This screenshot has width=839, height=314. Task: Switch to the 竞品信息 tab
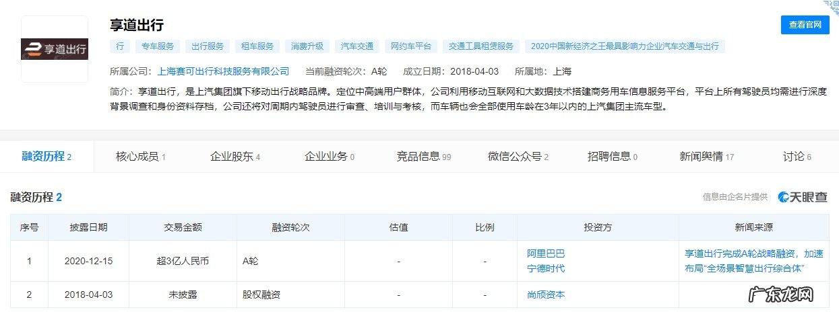point(423,157)
